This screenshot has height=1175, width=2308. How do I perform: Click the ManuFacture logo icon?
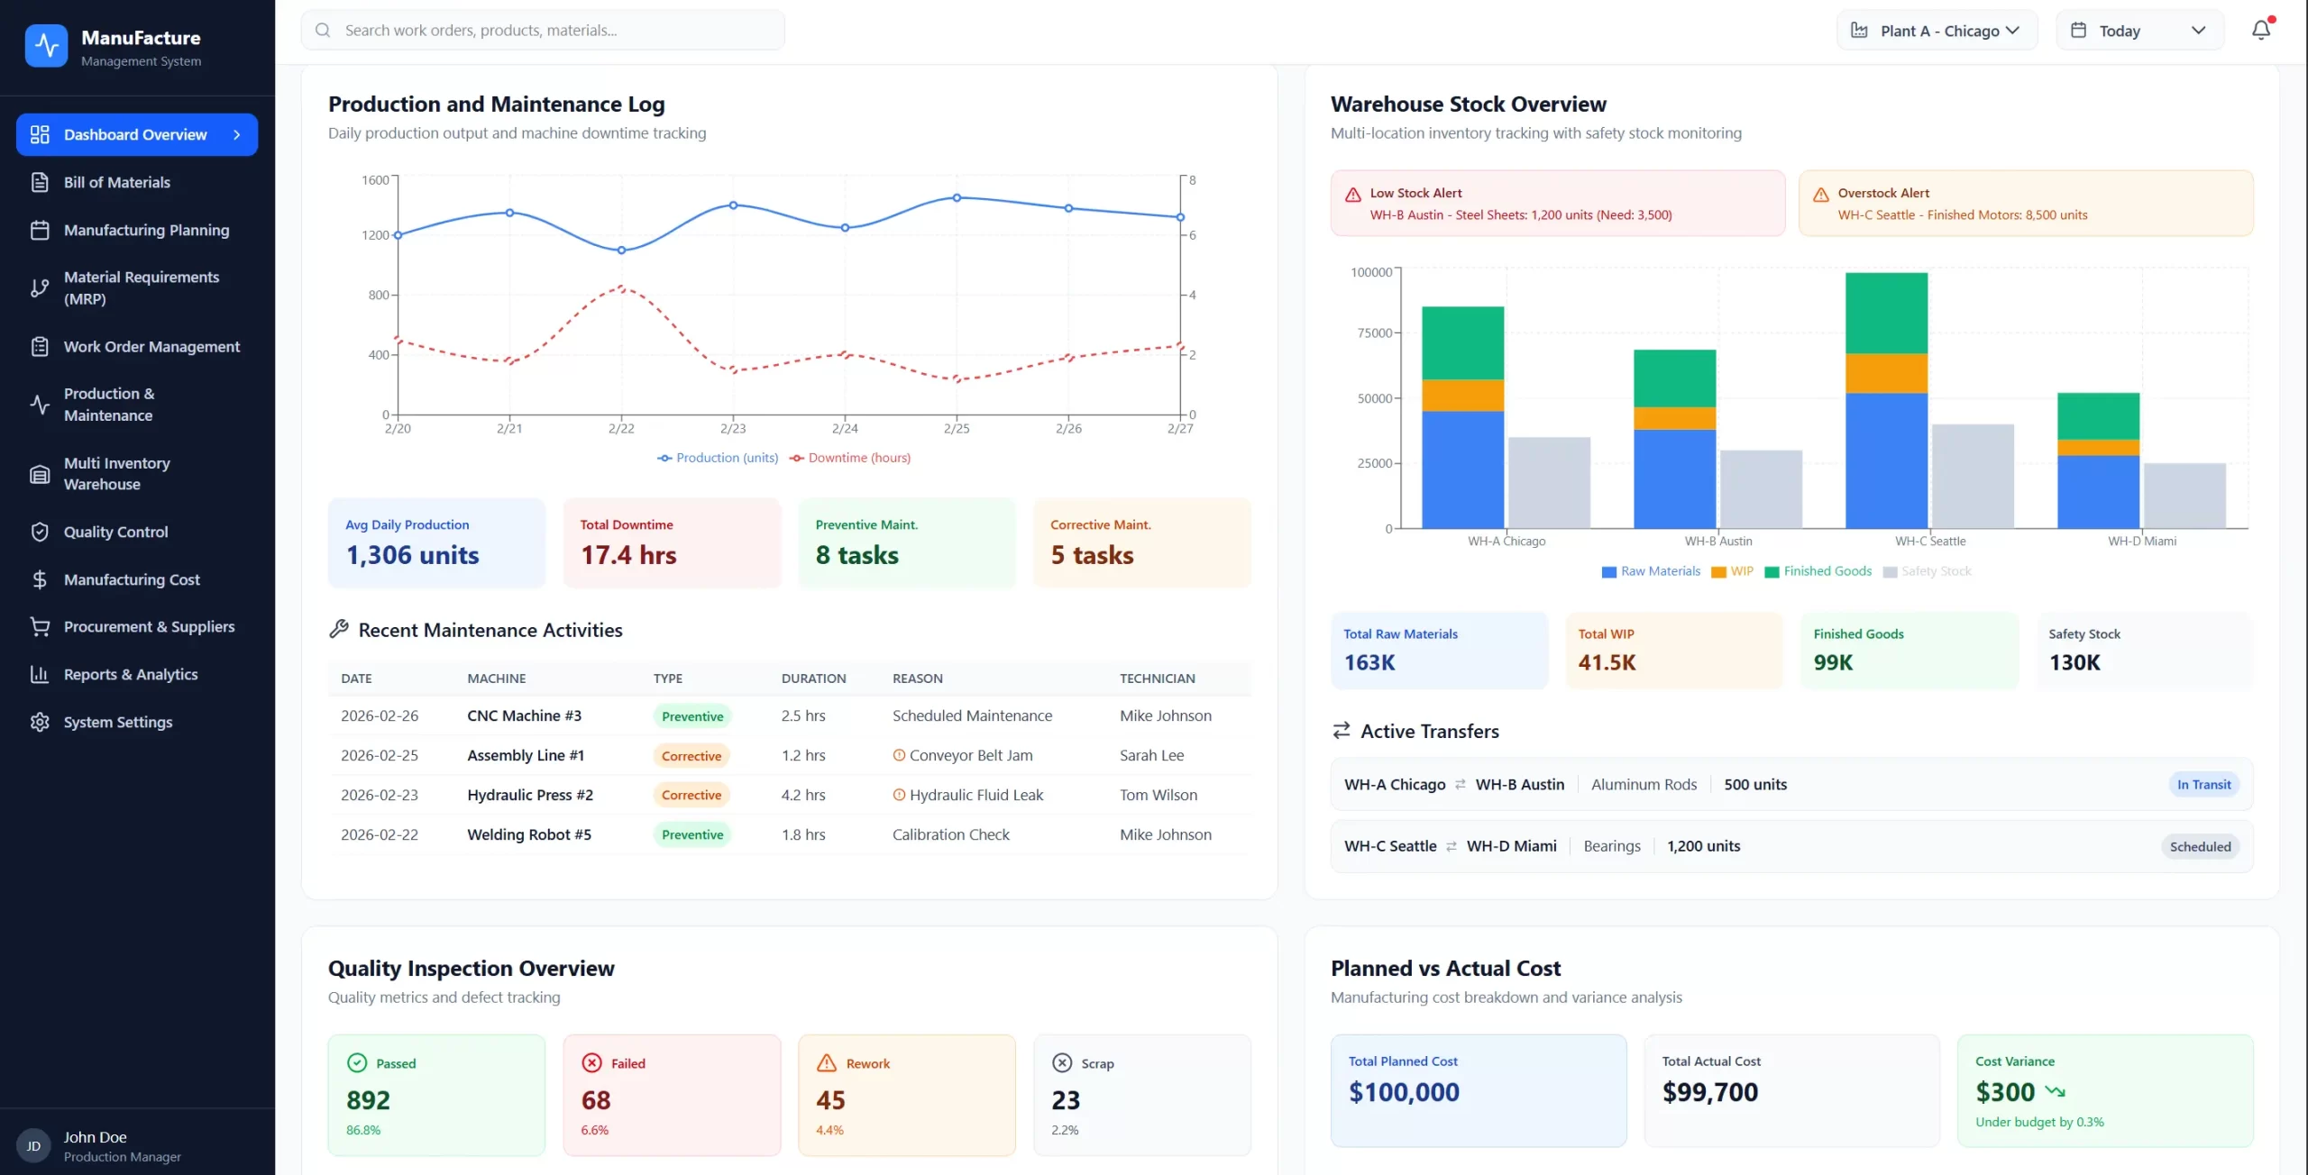point(46,45)
